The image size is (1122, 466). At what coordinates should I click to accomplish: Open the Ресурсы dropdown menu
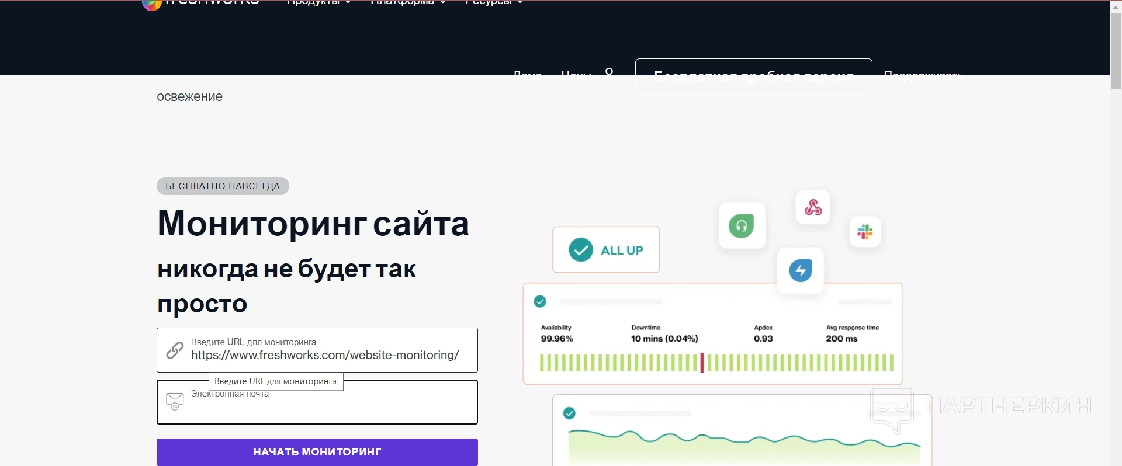click(494, 2)
